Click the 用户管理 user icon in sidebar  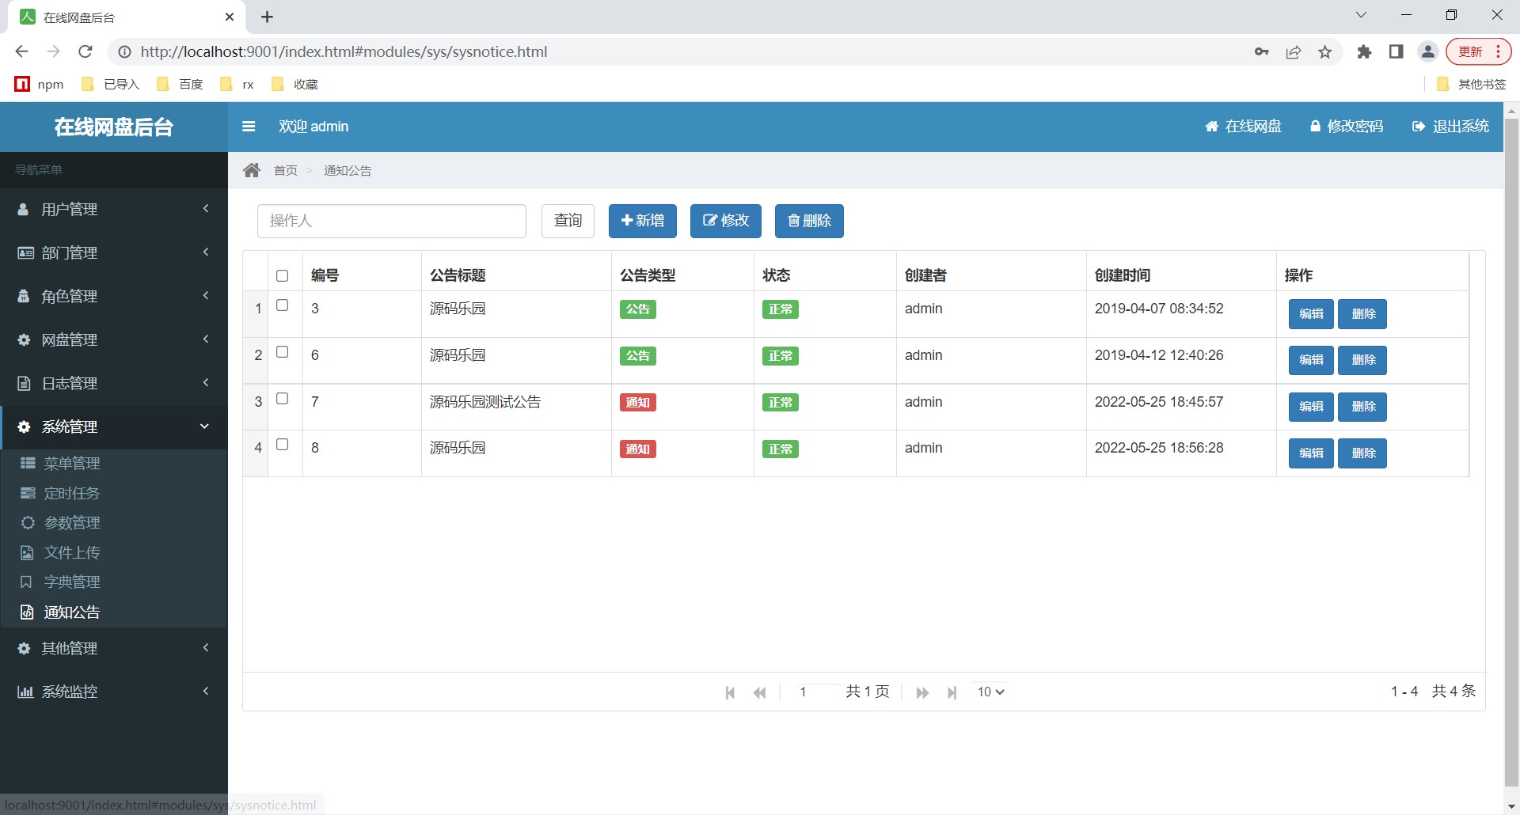[x=24, y=210]
